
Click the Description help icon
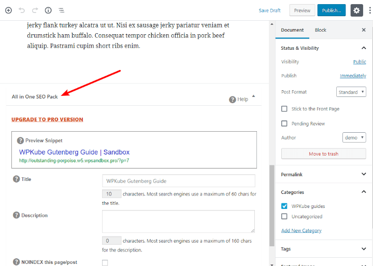click(x=16, y=215)
